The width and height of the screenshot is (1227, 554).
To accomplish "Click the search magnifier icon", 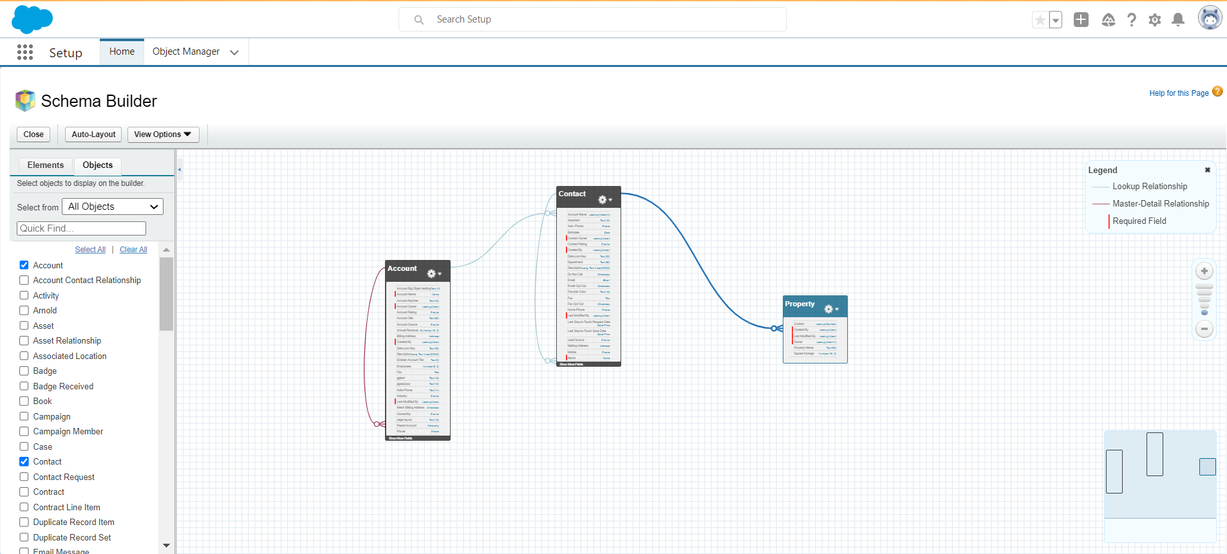I will click(419, 20).
